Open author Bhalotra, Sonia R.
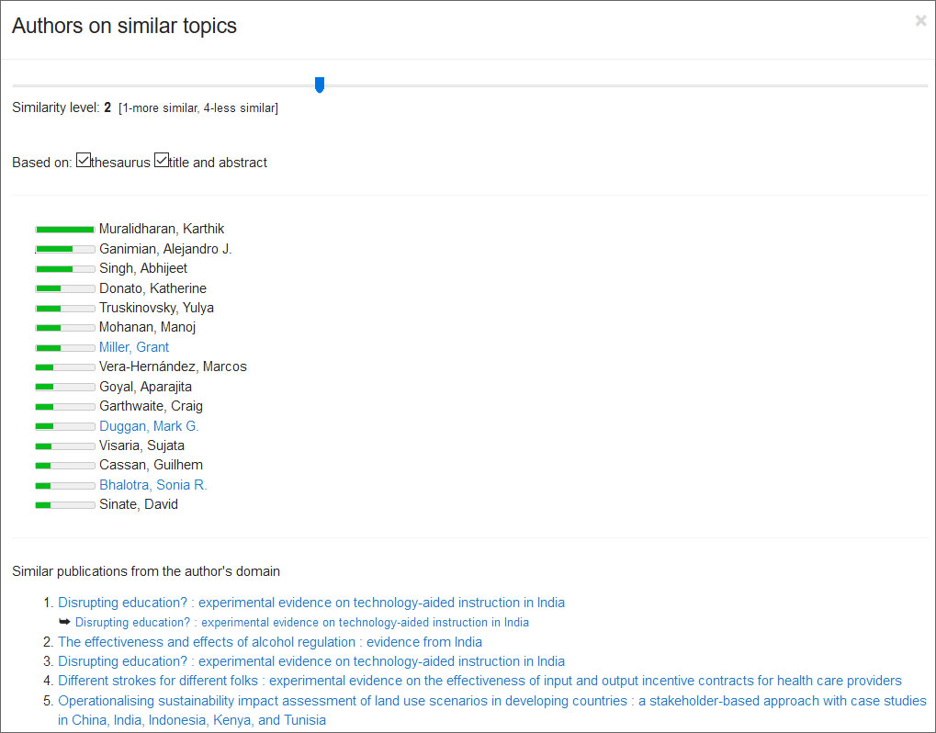936x733 pixels. [152, 485]
